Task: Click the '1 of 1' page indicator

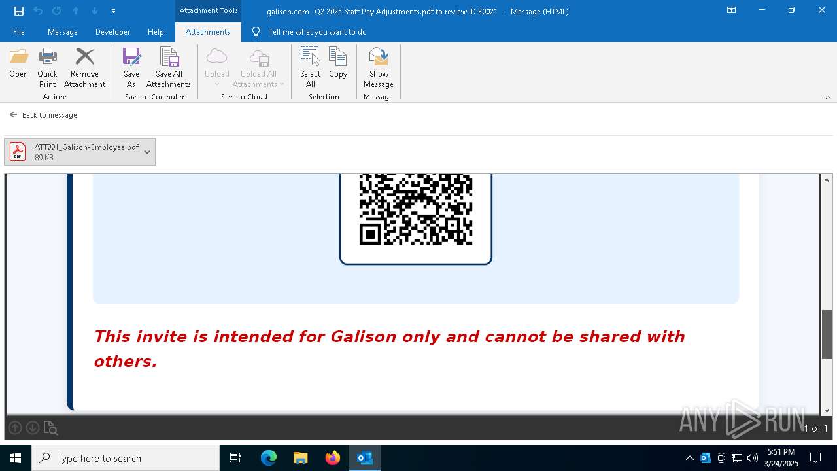Action: coord(815,428)
